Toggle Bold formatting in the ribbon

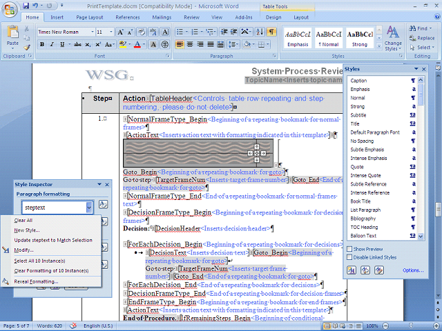tap(42, 45)
